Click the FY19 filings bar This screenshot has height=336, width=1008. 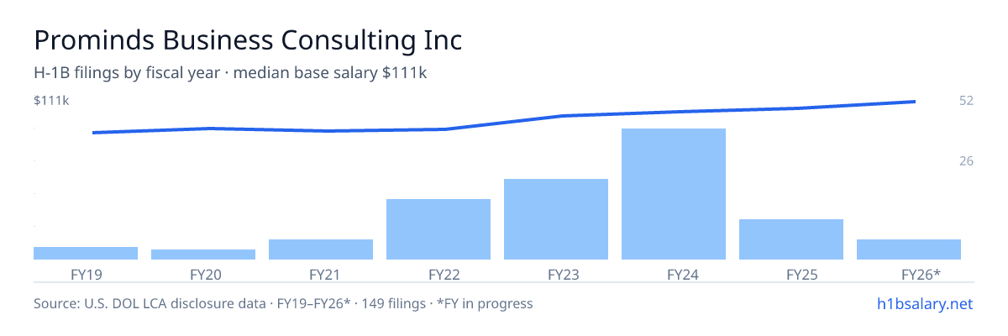pyautogui.click(x=86, y=253)
